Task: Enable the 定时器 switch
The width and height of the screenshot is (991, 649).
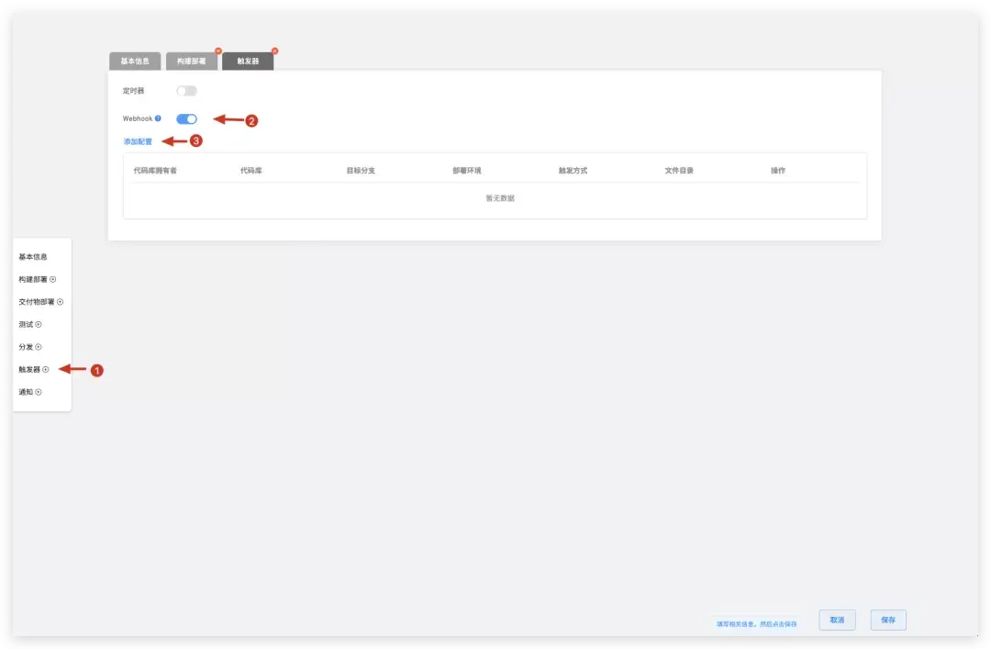Action: tap(187, 91)
